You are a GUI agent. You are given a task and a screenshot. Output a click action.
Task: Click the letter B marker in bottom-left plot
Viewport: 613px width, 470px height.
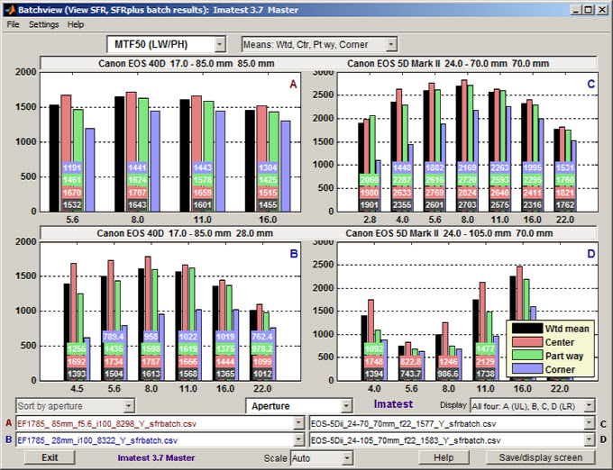tap(294, 254)
